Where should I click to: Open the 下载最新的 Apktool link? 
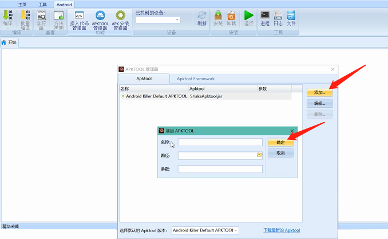(282, 230)
